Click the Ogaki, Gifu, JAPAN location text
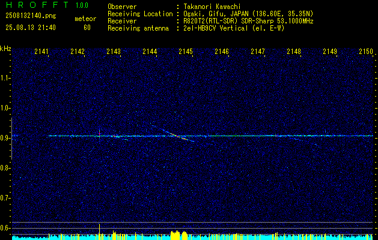Screen dimensions: 378x240 pos(248,14)
